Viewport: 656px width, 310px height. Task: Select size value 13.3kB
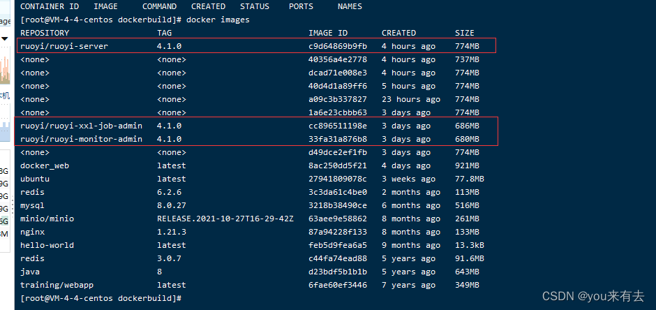470,245
